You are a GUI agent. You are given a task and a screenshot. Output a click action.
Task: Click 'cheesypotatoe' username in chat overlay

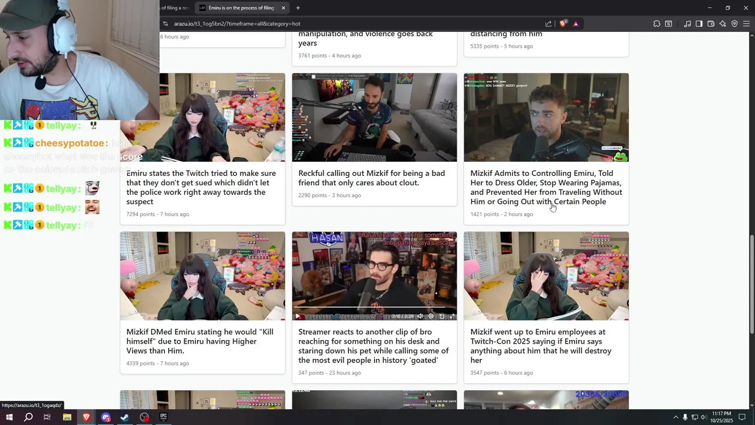(x=71, y=143)
